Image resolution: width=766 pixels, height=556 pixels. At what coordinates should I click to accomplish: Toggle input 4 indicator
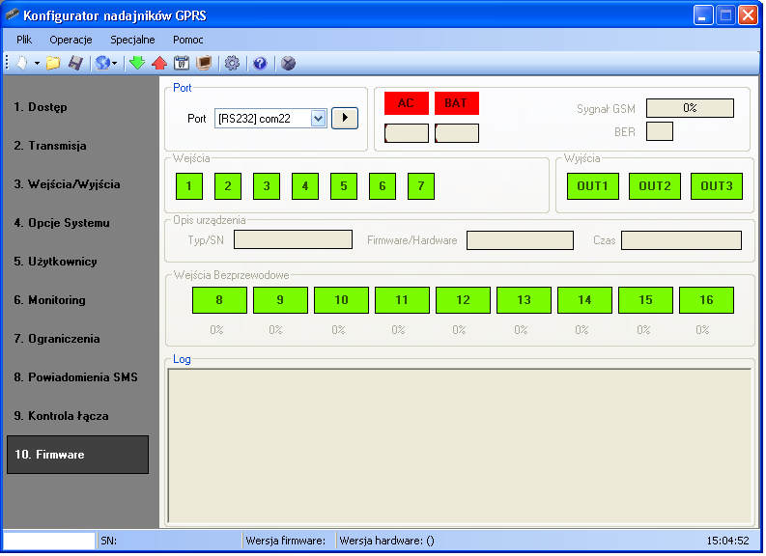(x=305, y=186)
